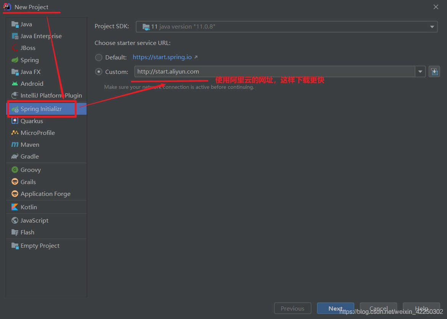Click the Maven m icon
The image size is (447, 319).
pos(15,145)
